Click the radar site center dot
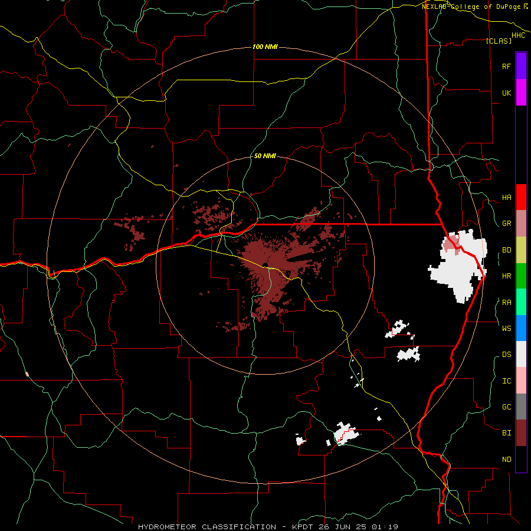The width and height of the screenshot is (531, 531). [264, 265]
